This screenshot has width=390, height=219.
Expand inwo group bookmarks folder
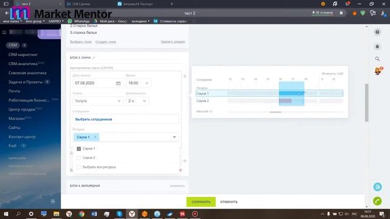(35, 21)
